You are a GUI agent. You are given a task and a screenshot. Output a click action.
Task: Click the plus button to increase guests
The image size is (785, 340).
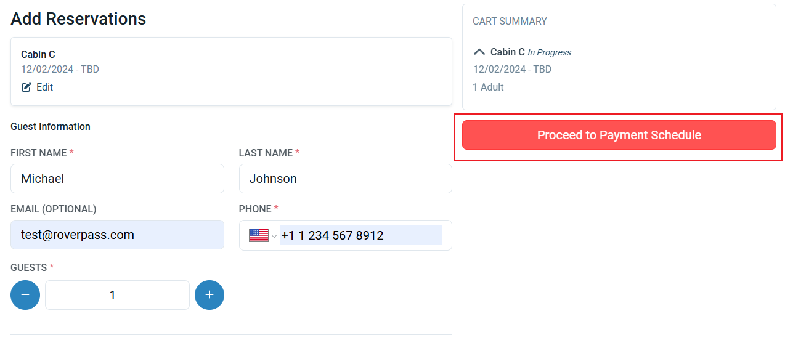(x=209, y=295)
